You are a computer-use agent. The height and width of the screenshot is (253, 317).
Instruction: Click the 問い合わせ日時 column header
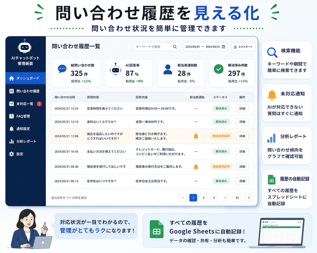click(x=65, y=97)
